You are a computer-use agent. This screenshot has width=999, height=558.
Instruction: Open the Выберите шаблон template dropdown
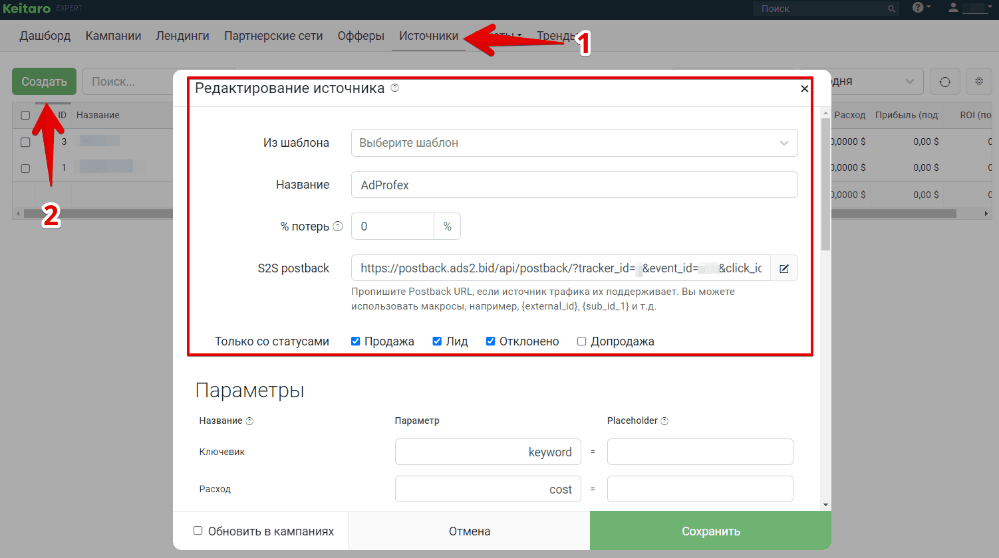coord(574,143)
